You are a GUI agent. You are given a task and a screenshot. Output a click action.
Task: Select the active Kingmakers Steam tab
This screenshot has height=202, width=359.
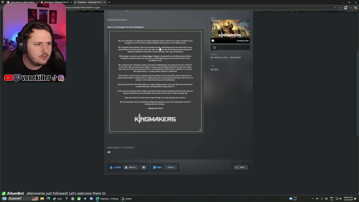(90, 2)
